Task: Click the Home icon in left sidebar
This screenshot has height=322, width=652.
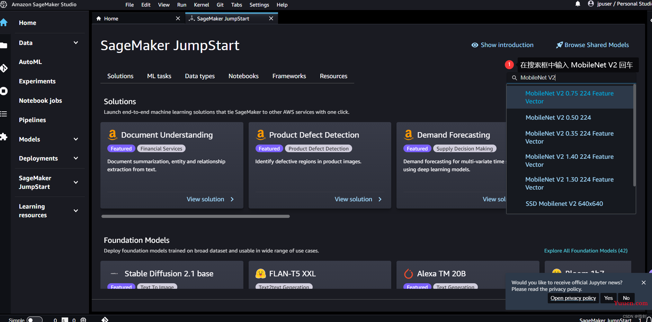Action: (x=4, y=22)
